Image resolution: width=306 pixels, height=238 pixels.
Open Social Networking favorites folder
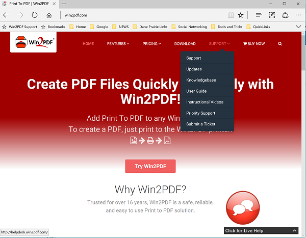click(x=189, y=27)
